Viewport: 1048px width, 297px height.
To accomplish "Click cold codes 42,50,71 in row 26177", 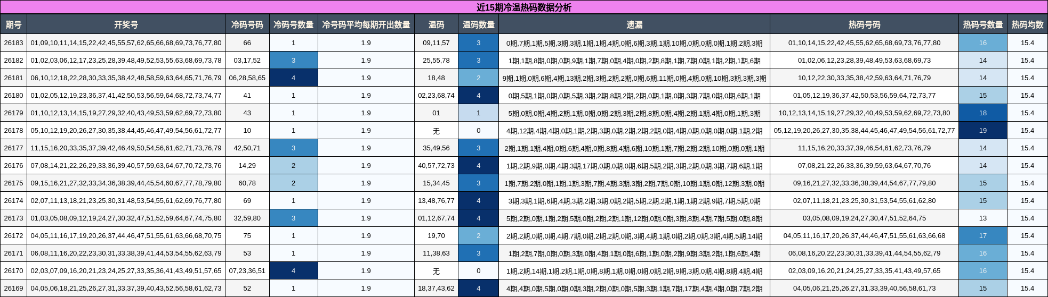I will pos(247,148).
